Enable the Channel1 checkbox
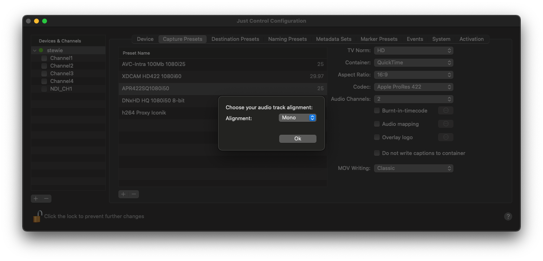The width and height of the screenshot is (543, 261). click(44, 58)
